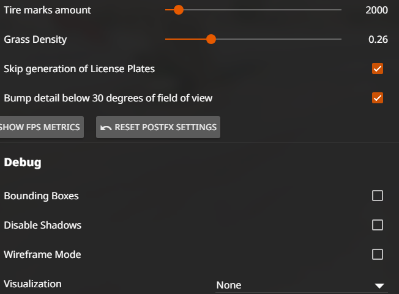399x294 pixels.
Task: Click the Bounding Boxes label text
Action: pyautogui.click(x=41, y=196)
